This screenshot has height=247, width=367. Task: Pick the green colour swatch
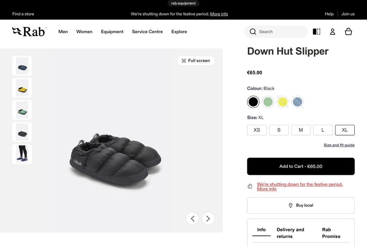(268, 102)
